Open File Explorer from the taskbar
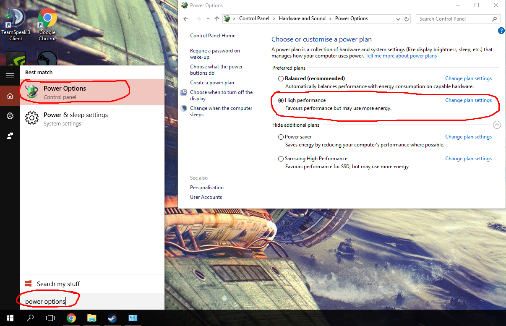This screenshot has height=326, width=506. coord(91,318)
